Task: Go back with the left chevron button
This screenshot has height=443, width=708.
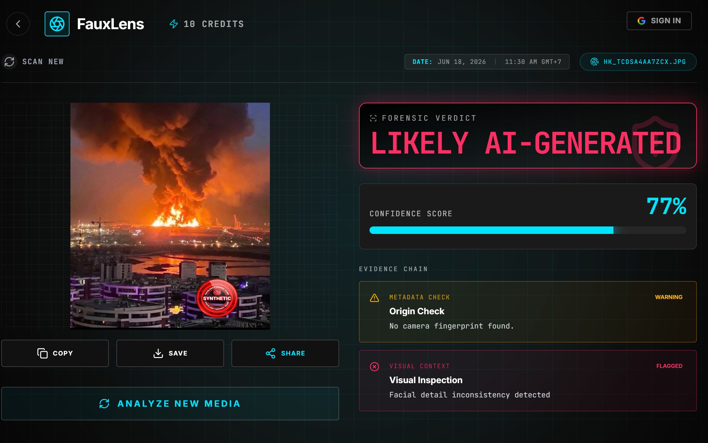Action: coord(18,24)
